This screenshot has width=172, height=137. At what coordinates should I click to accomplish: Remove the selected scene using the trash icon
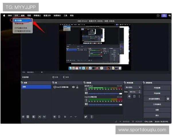coord(28,117)
